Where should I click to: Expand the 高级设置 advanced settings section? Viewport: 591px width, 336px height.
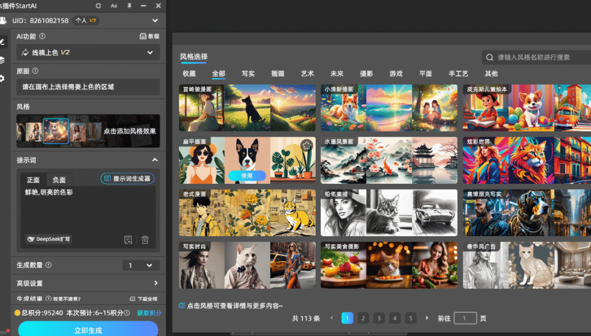pos(156,284)
